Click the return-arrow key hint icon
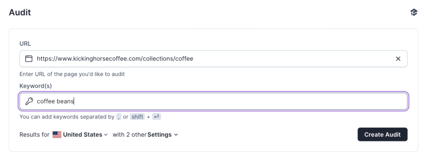 [157, 117]
